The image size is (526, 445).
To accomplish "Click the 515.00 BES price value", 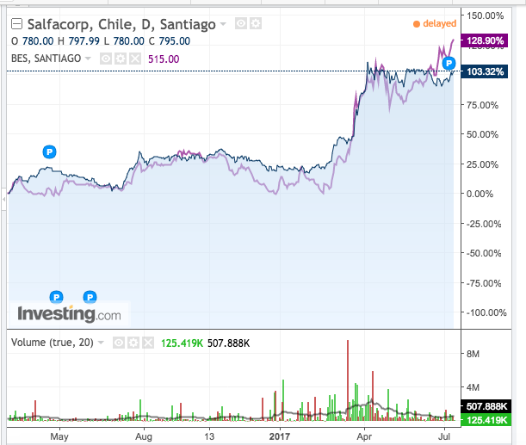I will [x=164, y=59].
